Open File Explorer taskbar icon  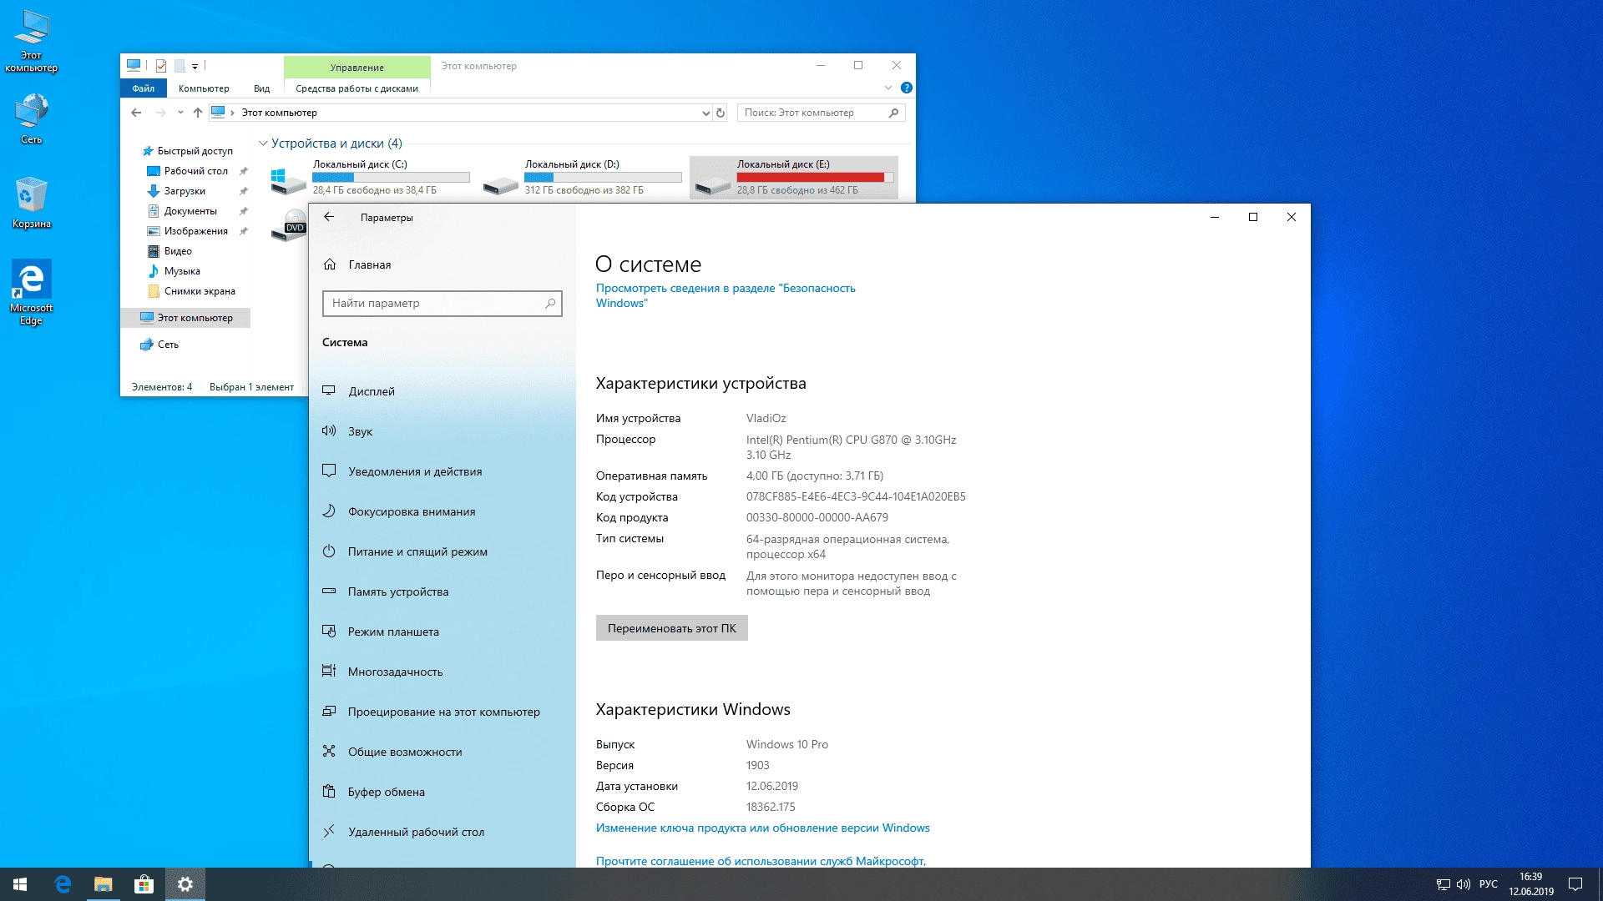coord(104,884)
